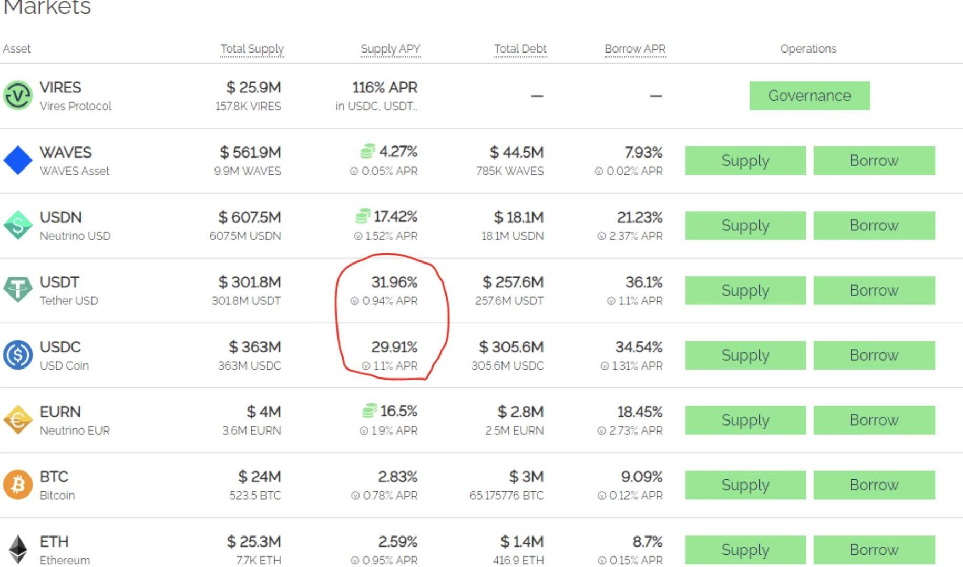Click the Neutrino USD subtitle
Image resolution: width=963 pixels, height=567 pixels.
[75, 236]
